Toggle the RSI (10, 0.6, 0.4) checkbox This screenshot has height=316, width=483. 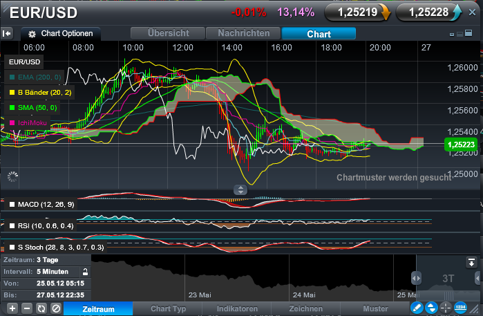click(x=12, y=226)
